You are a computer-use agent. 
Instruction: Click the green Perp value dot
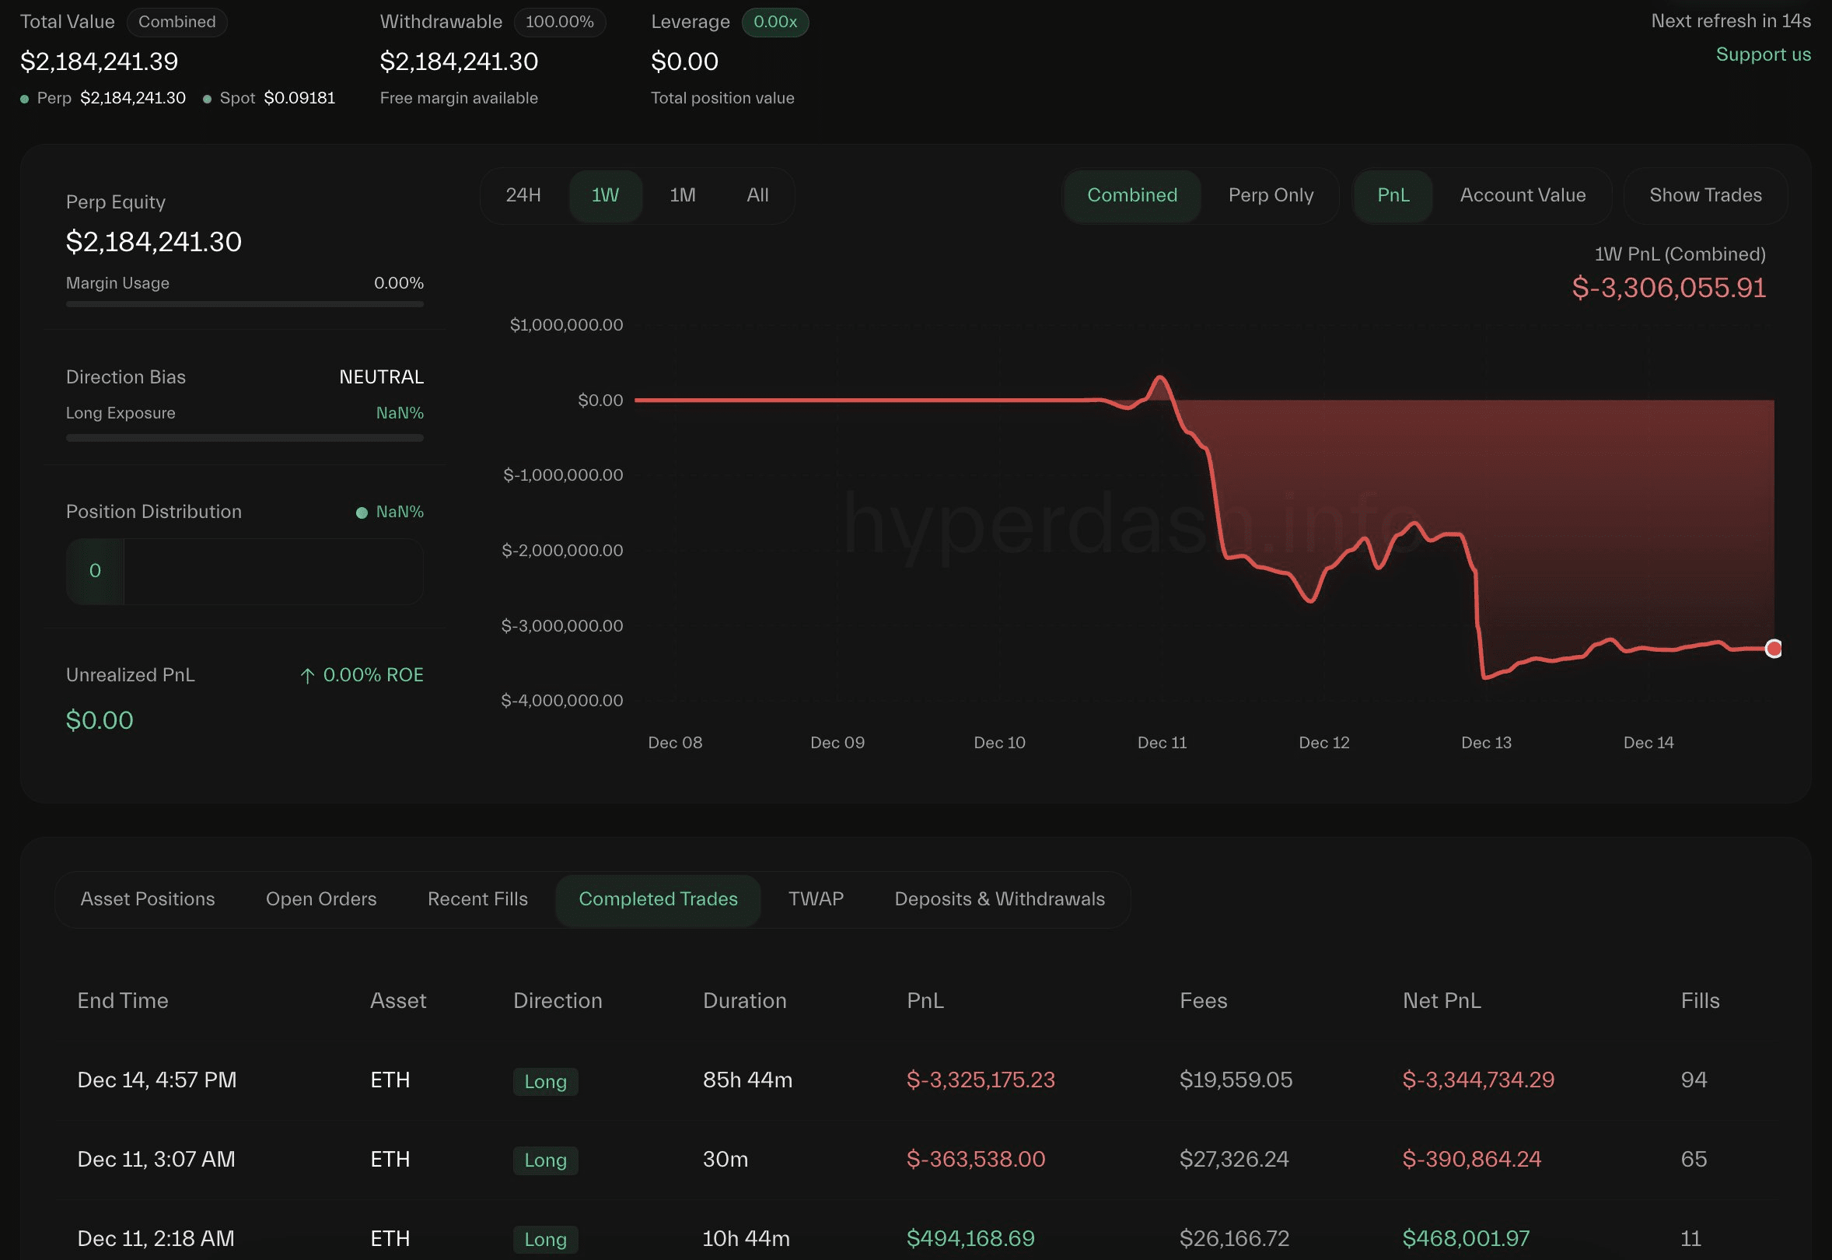click(x=24, y=99)
